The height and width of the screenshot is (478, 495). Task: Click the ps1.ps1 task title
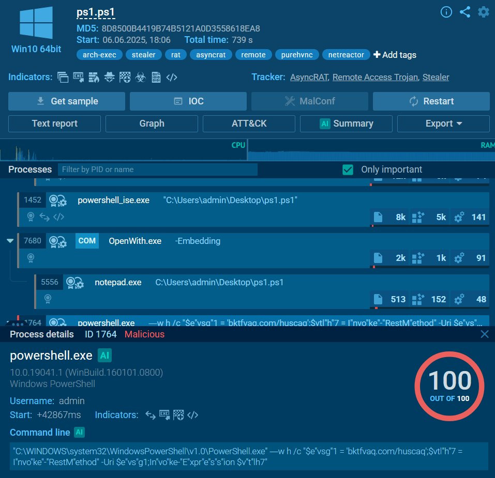point(96,12)
